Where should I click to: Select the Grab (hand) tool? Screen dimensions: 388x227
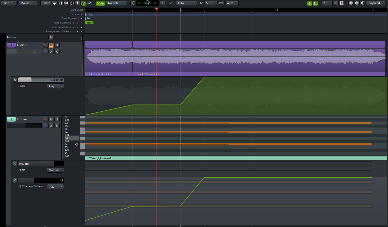coord(54,3)
